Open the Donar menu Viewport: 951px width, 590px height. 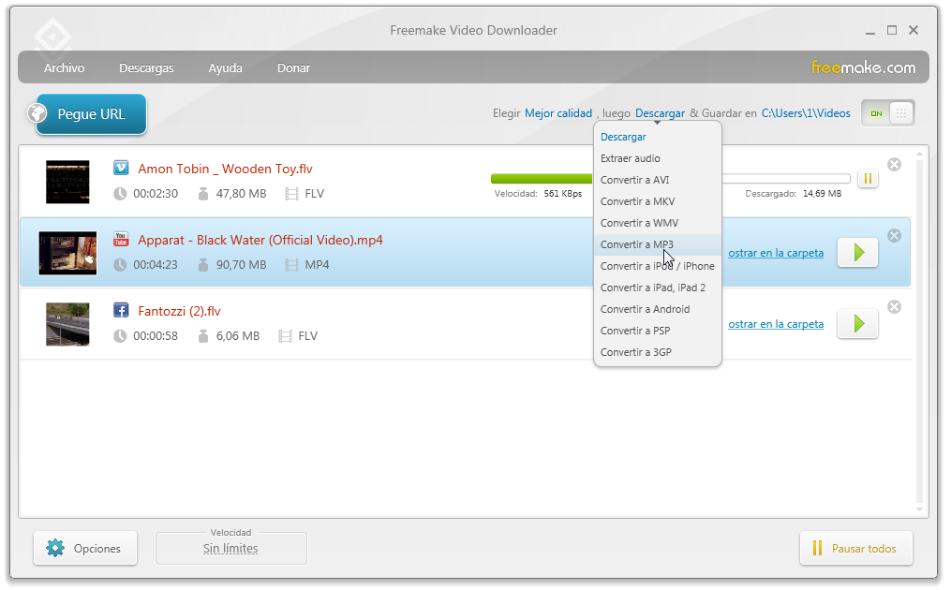293,68
